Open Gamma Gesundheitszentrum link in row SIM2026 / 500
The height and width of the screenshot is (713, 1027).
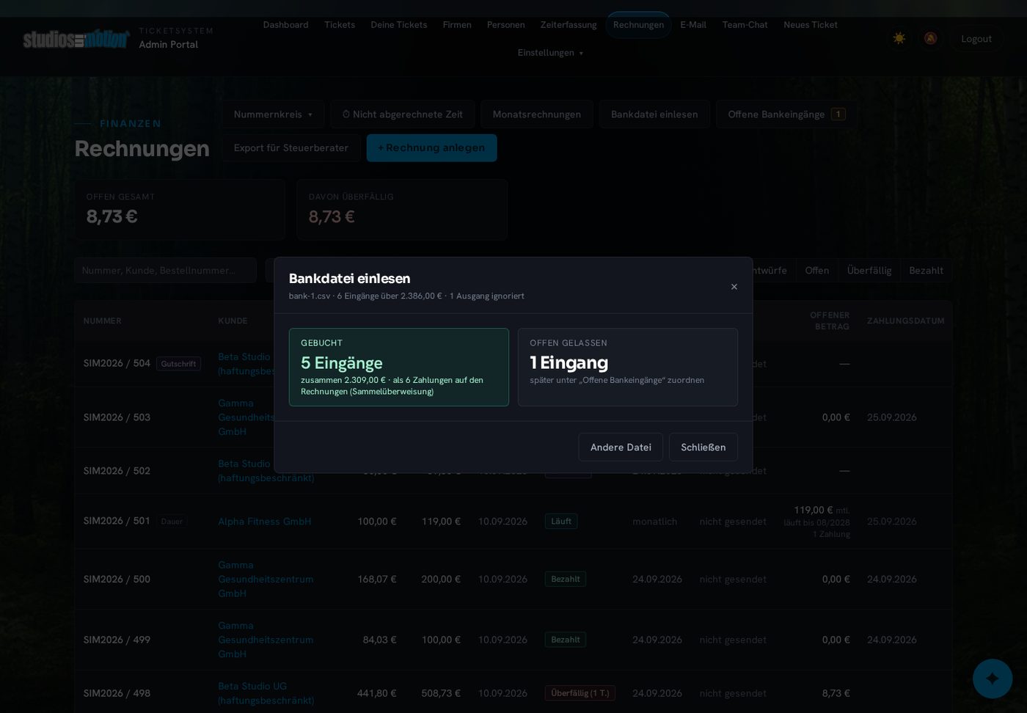click(266, 579)
